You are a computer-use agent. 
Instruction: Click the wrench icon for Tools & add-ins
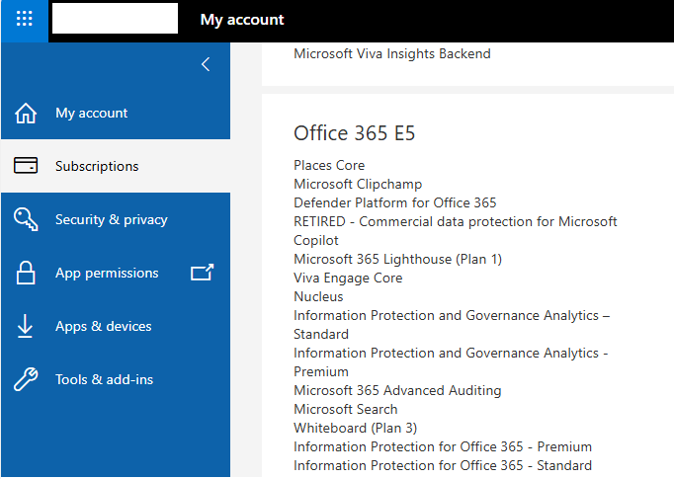(26, 379)
